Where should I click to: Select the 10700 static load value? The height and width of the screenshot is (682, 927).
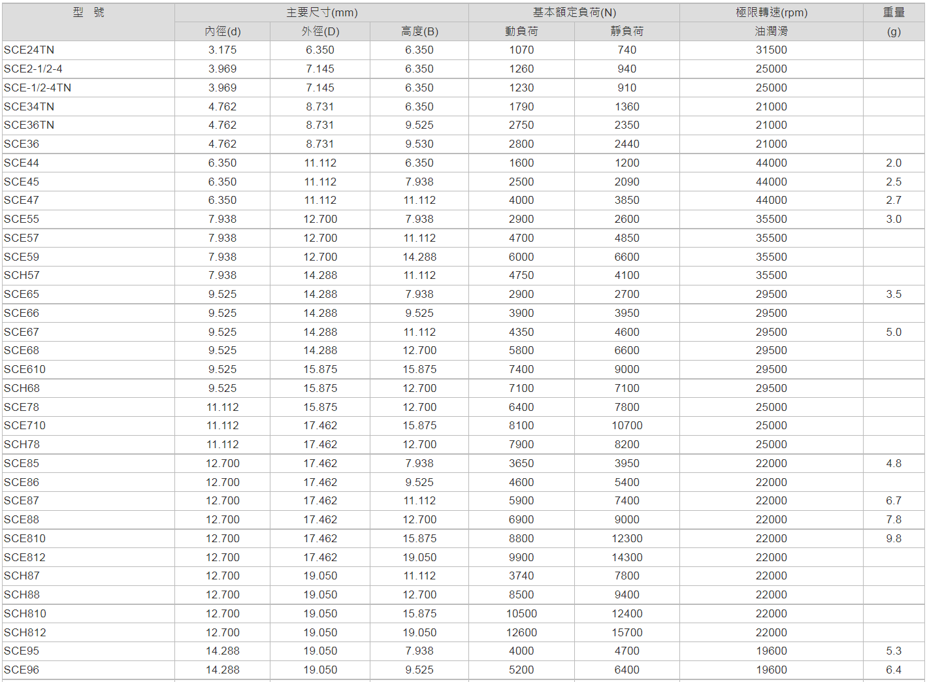click(x=626, y=426)
